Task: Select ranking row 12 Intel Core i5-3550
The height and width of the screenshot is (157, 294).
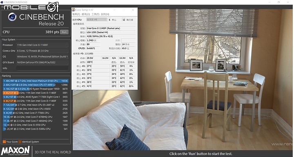Action: click(x=36, y=125)
